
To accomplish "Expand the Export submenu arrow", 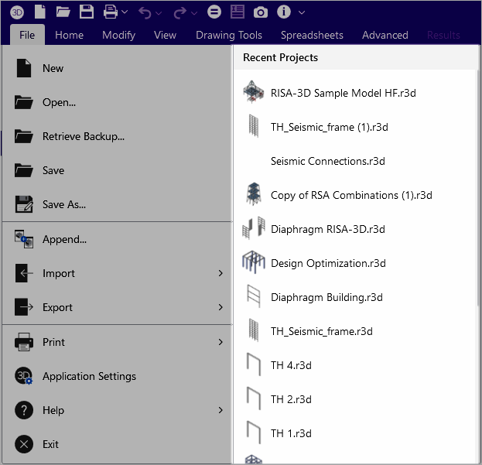I will click(x=220, y=307).
